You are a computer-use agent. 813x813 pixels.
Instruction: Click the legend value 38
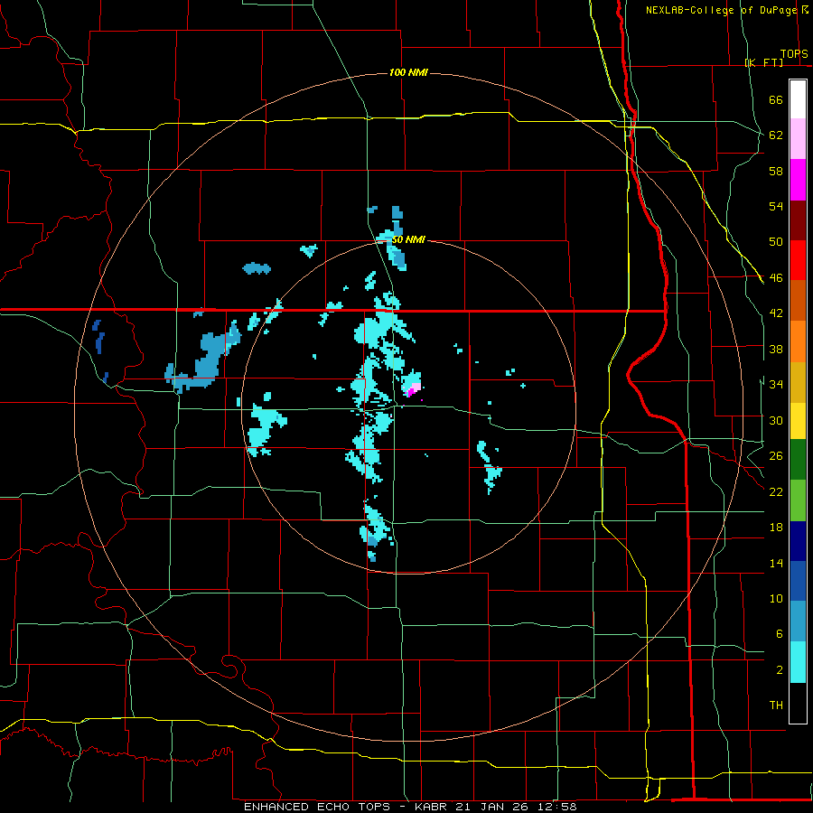[x=776, y=349]
